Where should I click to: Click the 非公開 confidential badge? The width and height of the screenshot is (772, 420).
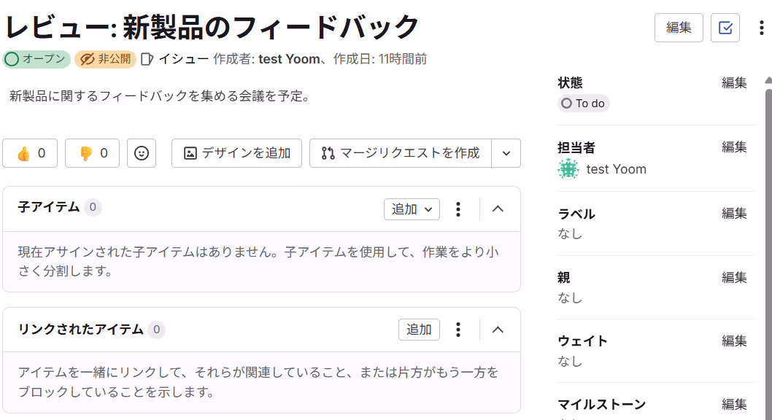[x=105, y=59]
